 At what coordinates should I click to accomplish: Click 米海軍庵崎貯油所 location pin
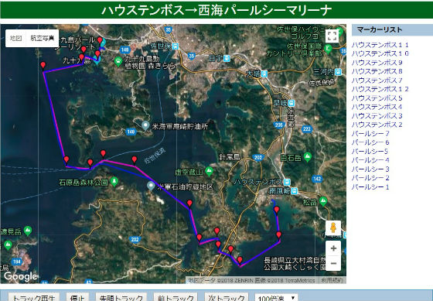click(x=145, y=126)
